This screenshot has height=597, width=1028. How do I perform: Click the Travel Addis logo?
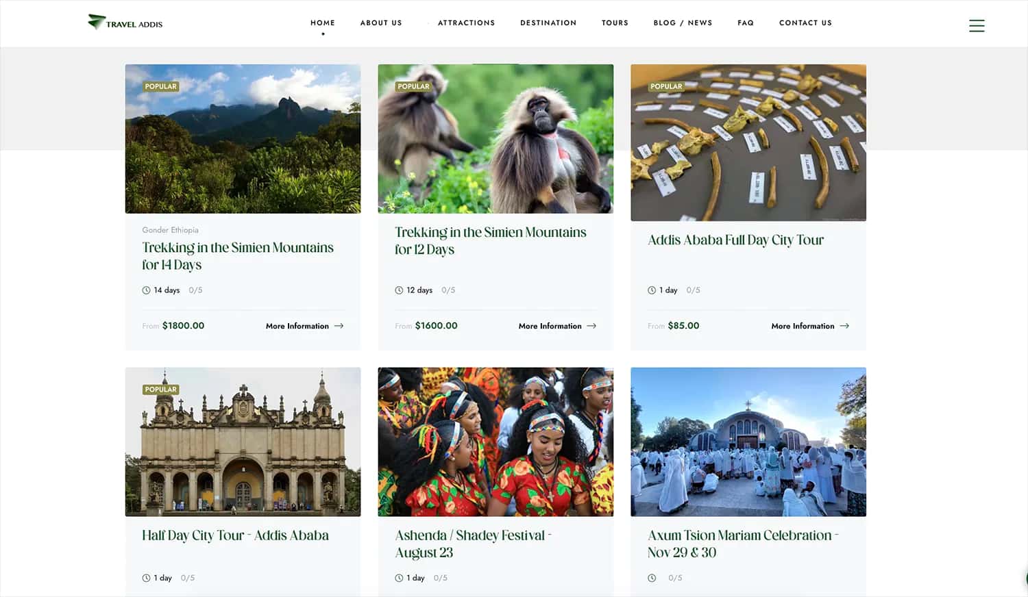[x=125, y=23]
